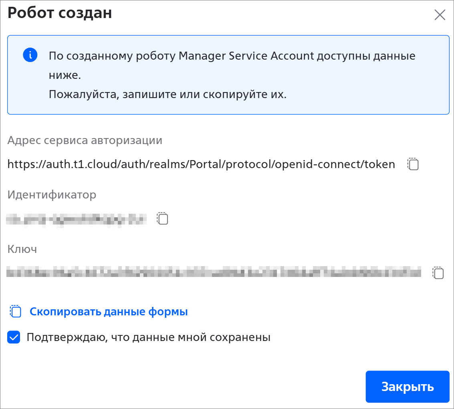Click the Manager Service Account text in the banner
Viewport: 454px width, 409px height.
(246, 56)
